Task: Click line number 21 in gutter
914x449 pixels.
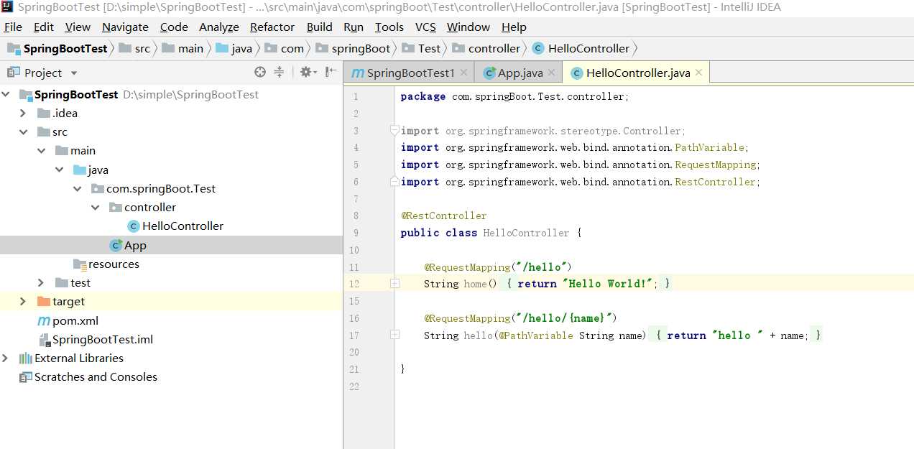Action: [354, 369]
